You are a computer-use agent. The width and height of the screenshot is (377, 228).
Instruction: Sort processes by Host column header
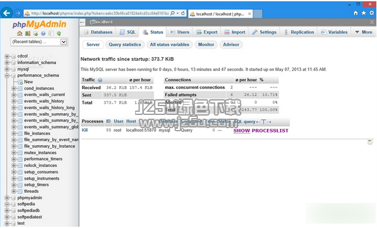click(x=131, y=122)
